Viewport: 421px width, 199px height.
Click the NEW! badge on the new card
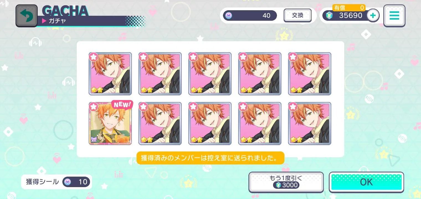tap(122, 104)
